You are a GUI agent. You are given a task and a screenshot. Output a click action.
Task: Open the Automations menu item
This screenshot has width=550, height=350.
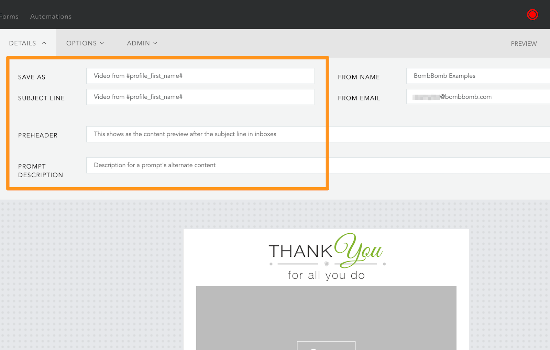[x=51, y=17]
